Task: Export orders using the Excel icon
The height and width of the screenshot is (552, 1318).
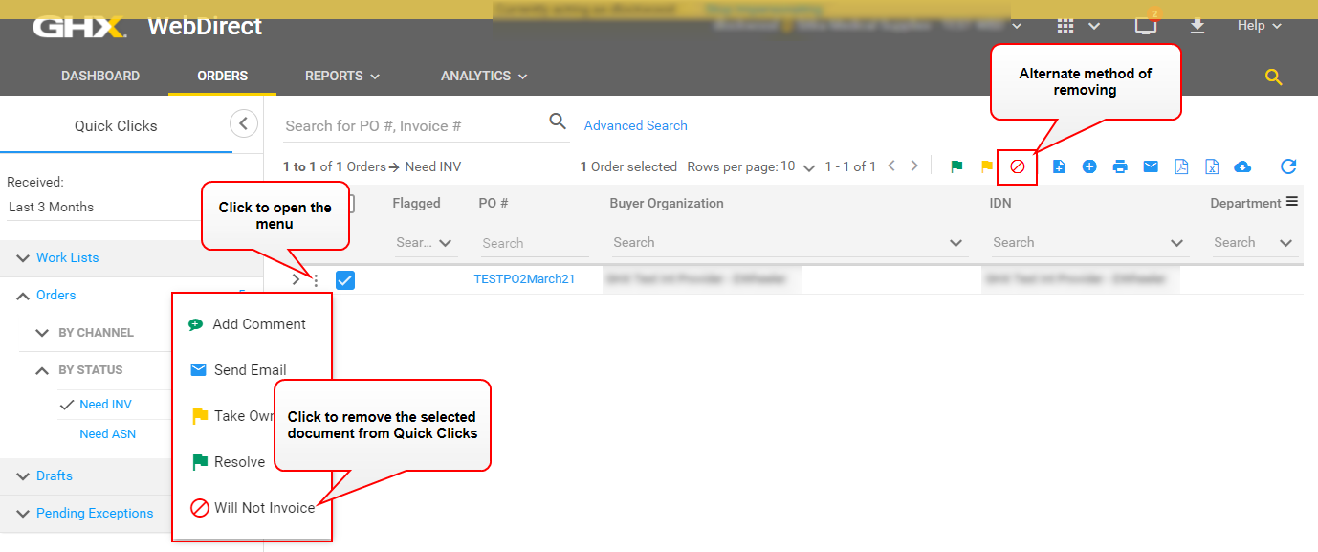Action: coord(1212,166)
